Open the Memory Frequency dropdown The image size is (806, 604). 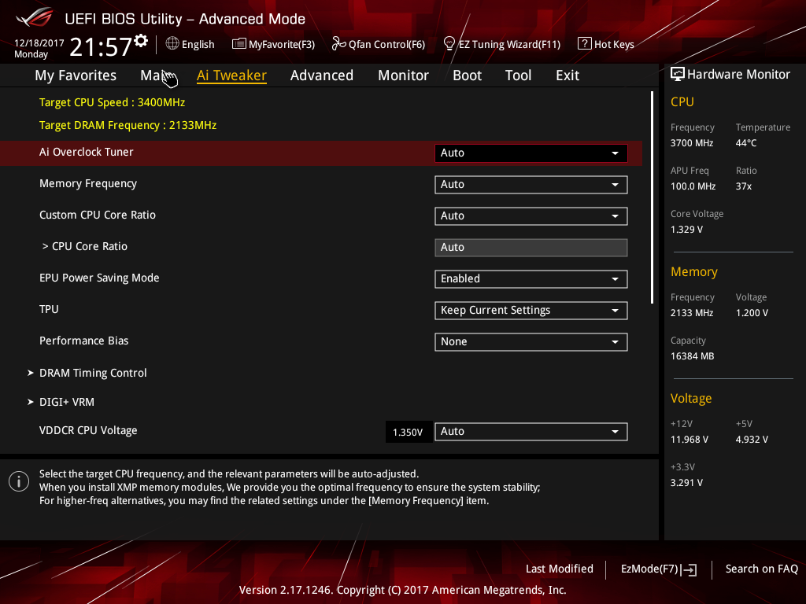531,184
